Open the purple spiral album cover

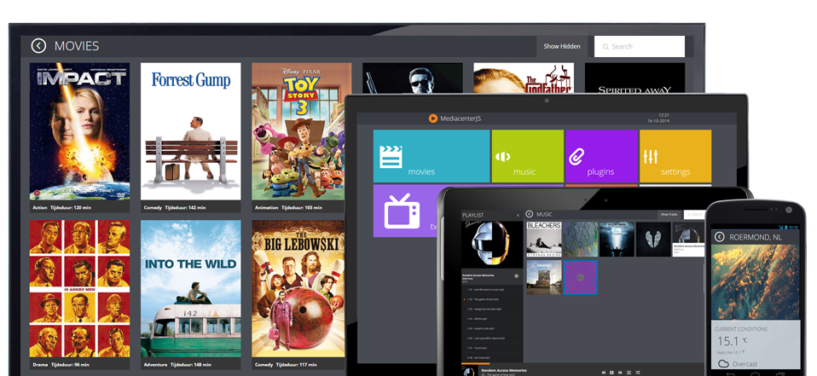pyautogui.click(x=581, y=278)
